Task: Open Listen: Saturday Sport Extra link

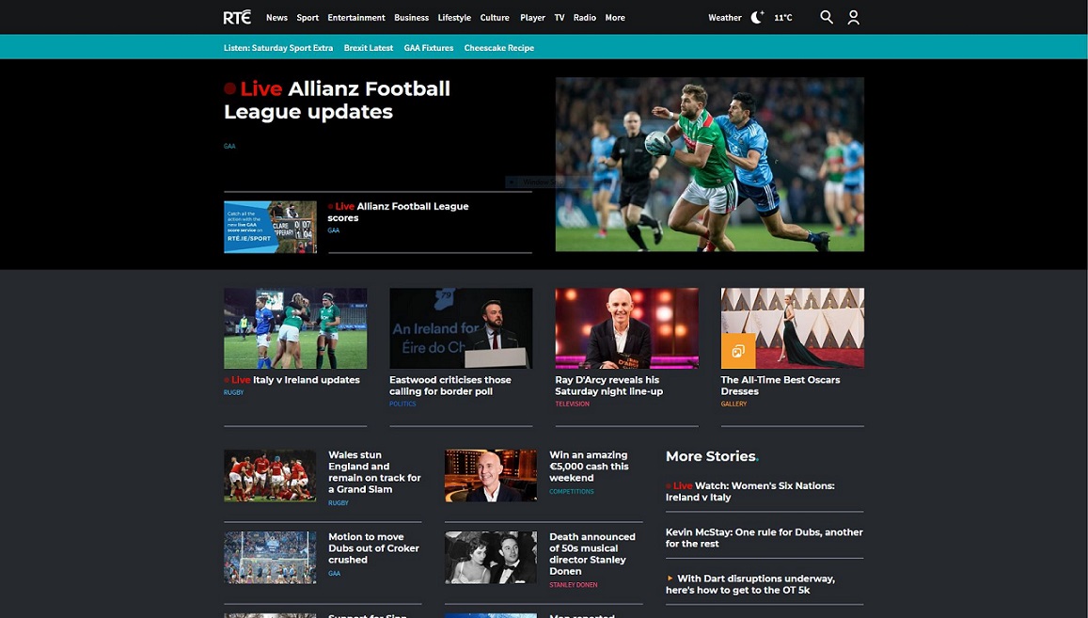Action: [278, 48]
